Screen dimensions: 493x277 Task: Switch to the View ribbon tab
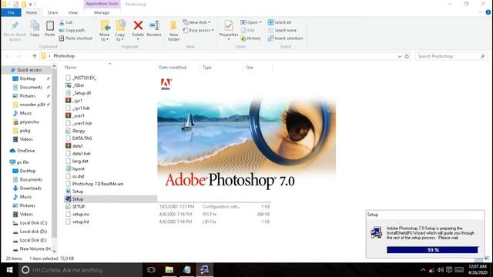[x=72, y=12]
